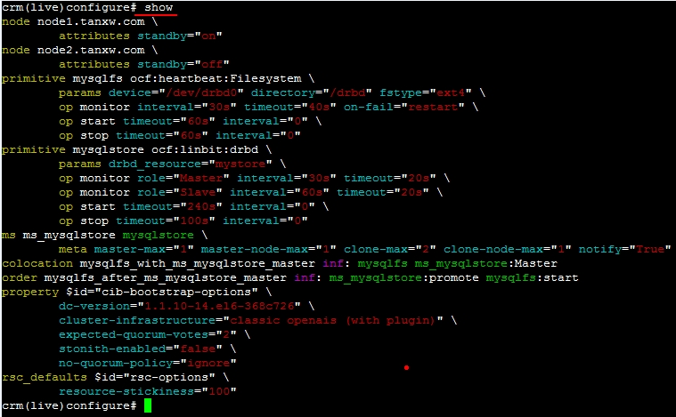Viewport: 676px width, 417px height.
Task: Click the mysqlfs:start text
Action: coord(532,277)
